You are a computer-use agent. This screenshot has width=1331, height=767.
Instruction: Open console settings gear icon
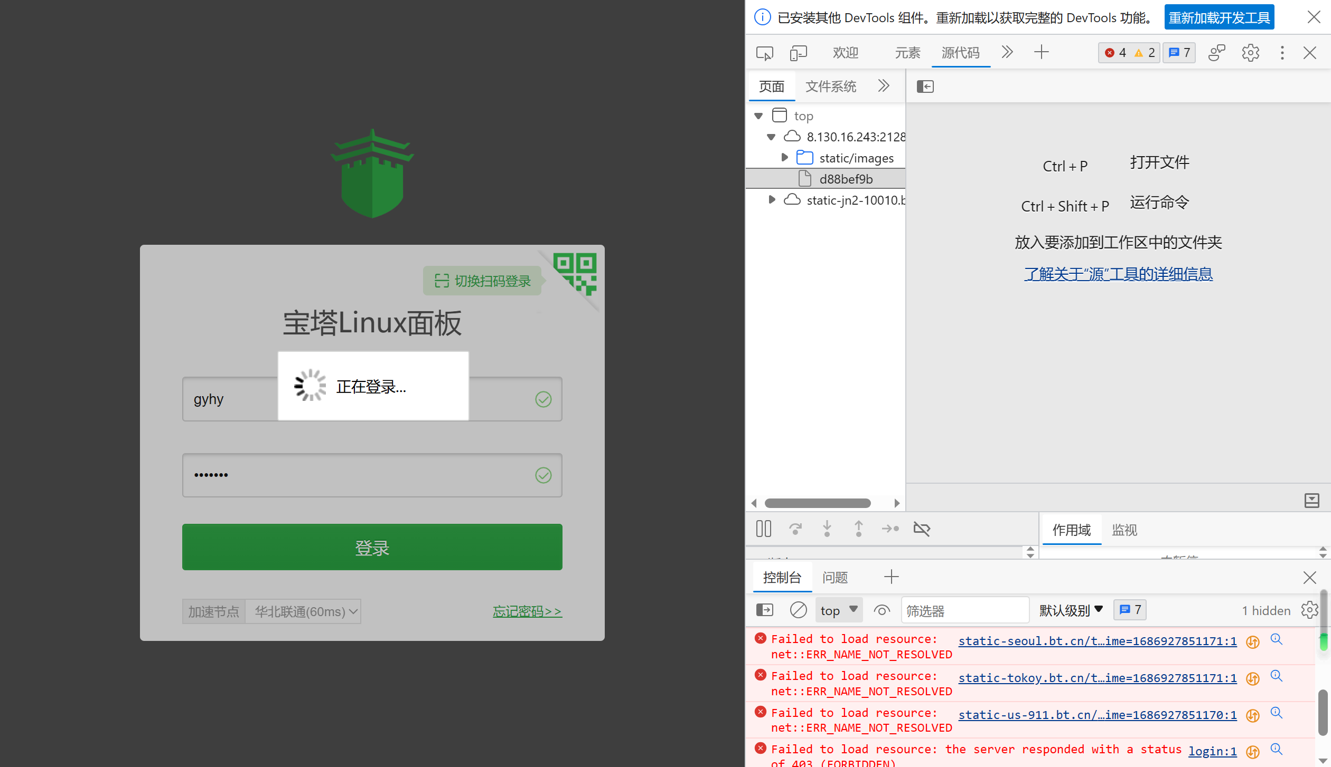pos(1309,610)
